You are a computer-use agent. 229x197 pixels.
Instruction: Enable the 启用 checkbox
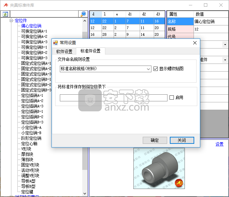[x=171, y=97]
